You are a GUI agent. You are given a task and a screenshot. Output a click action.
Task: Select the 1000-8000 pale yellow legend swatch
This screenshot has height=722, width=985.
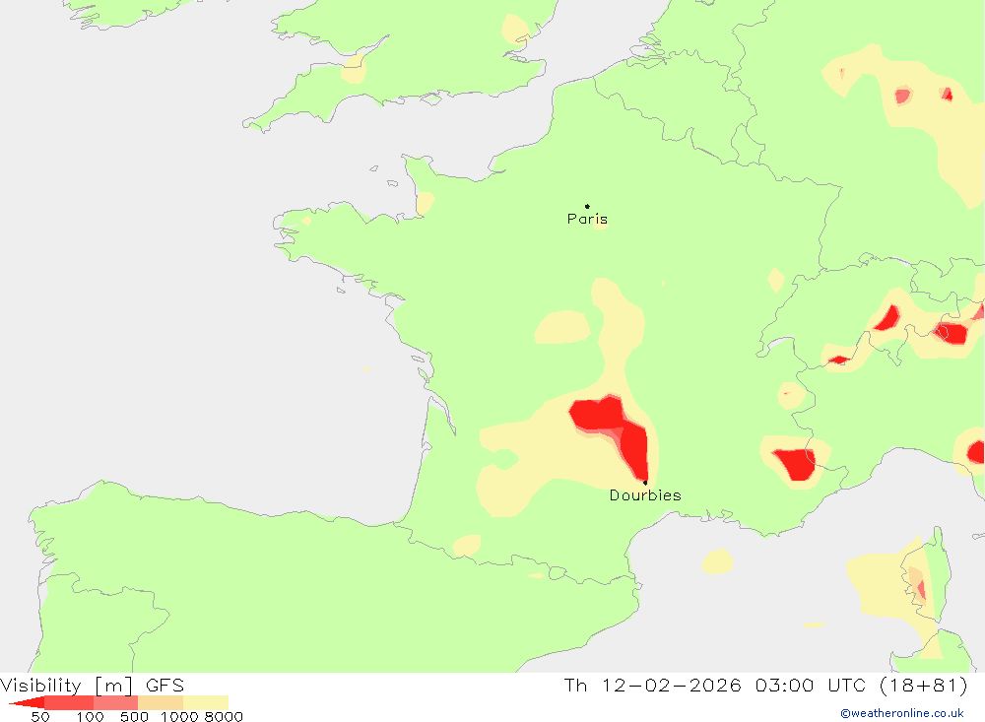click(x=206, y=702)
